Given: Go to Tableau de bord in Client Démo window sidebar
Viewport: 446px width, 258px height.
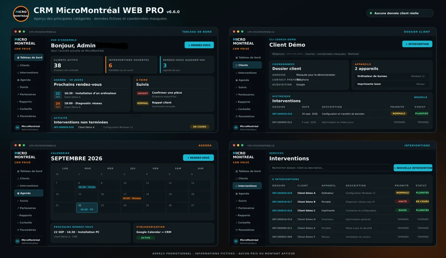Looking at the screenshot, I should point(248,58).
